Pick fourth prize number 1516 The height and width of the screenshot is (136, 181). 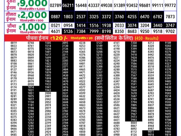click(x=94, y=25)
